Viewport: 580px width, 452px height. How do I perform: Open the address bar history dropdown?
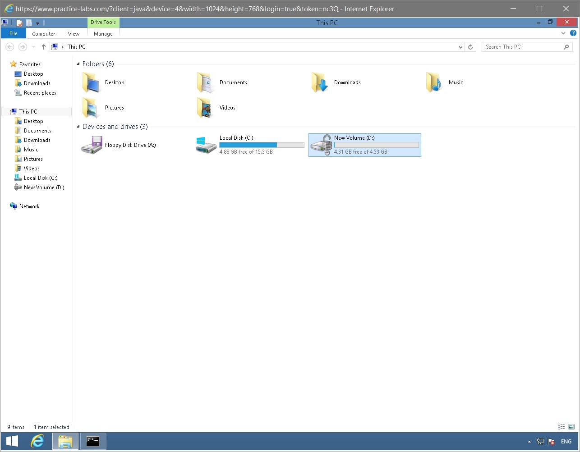(460, 46)
